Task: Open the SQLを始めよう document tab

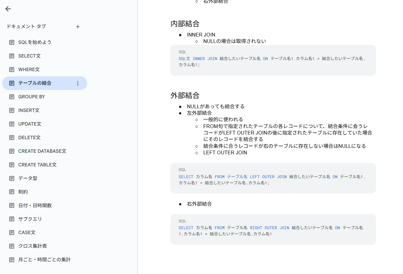Action: click(x=45, y=42)
